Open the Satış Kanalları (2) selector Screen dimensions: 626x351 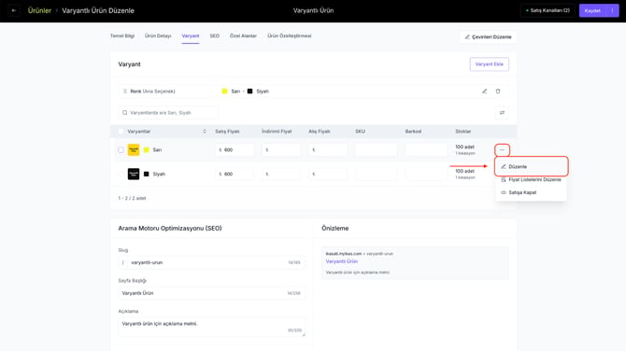(548, 10)
